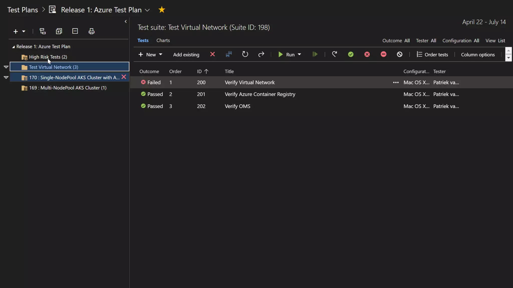This screenshot has width=513, height=288.
Task: Click the Pass test green checkmark icon
Action: [x=351, y=54]
